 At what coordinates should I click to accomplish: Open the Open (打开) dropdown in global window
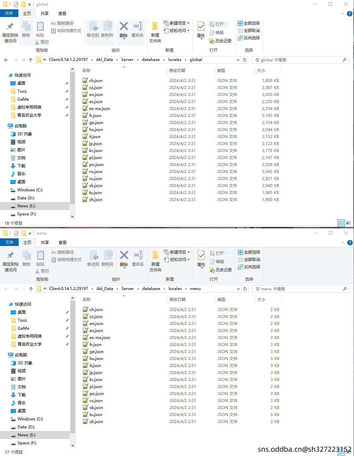[x=218, y=24]
